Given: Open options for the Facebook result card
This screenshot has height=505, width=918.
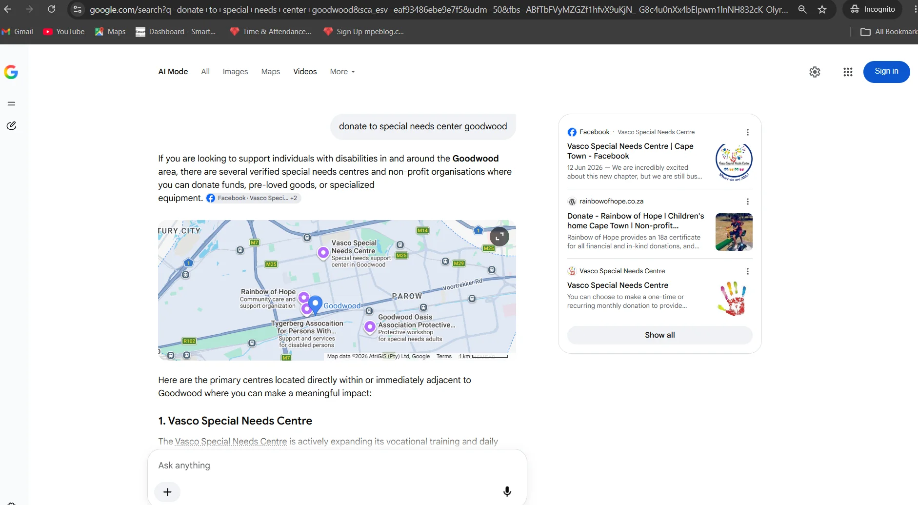Looking at the screenshot, I should (x=747, y=132).
